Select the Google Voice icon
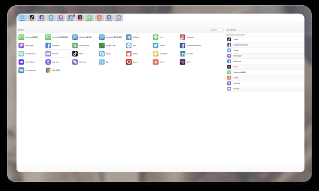Screen dimensions: 319x191 point(75,46)
